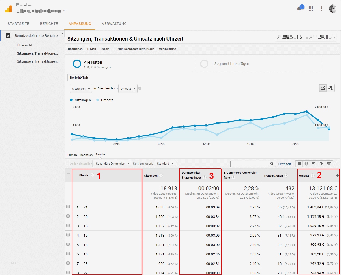Click Zum Dashboard hinzufügen
This screenshot has height=275, width=341.
tap(136, 49)
